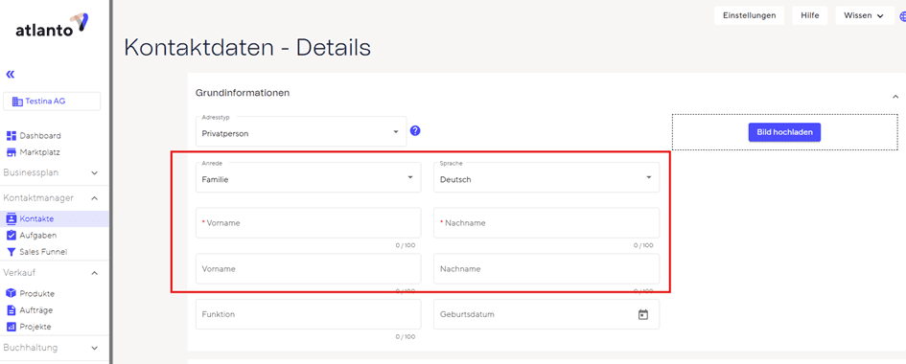This screenshot has width=906, height=364.
Task: Open the Adresstyp Privatperson dropdown
Action: (301, 130)
